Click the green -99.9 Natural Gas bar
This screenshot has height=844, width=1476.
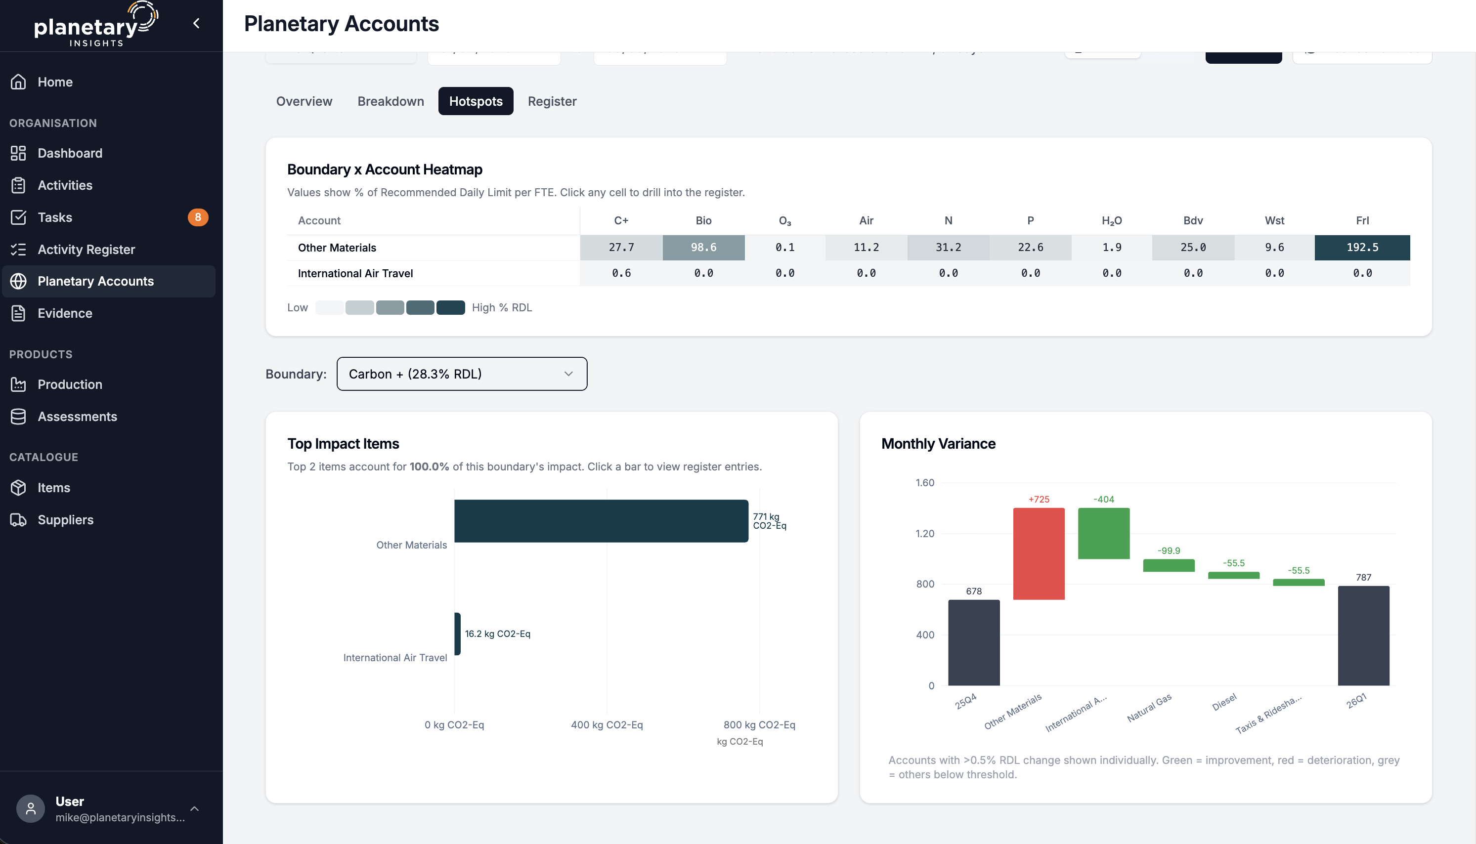pyautogui.click(x=1168, y=565)
